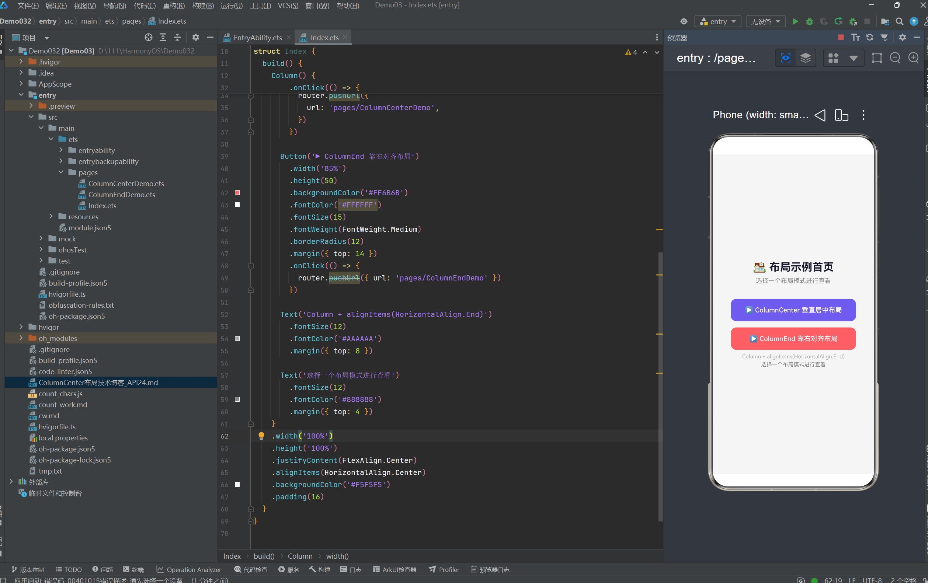Zoom in the preview

[913, 58]
